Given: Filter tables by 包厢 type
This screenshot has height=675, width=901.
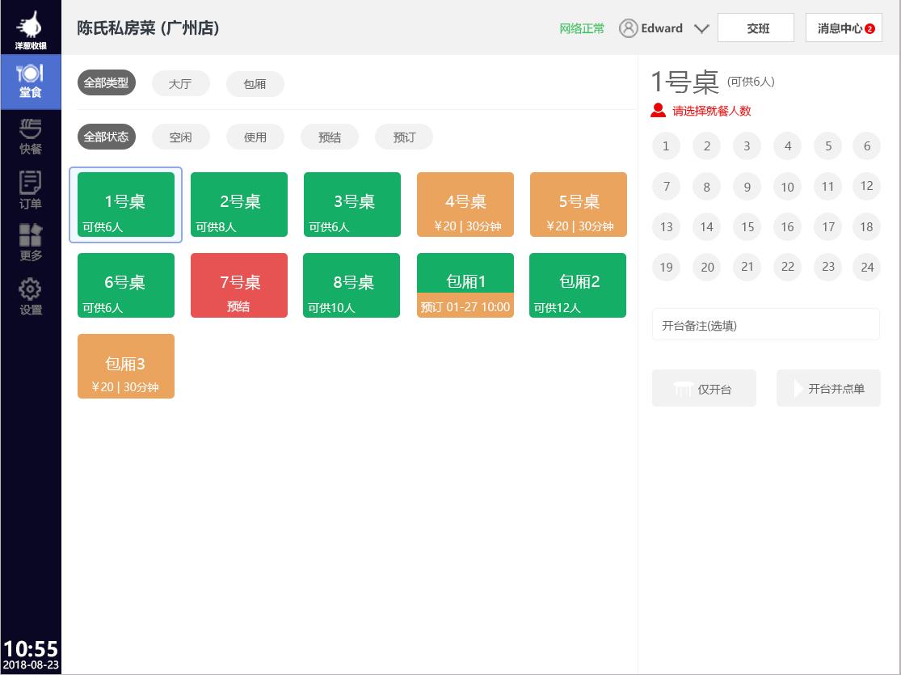Looking at the screenshot, I should pos(255,84).
